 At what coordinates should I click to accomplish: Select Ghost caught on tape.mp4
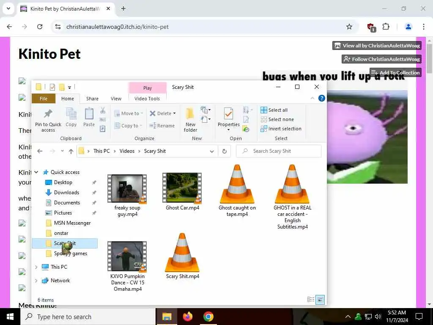point(237,191)
